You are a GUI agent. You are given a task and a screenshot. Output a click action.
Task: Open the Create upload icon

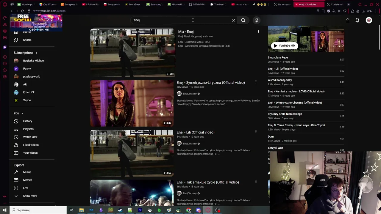[x=348, y=20]
